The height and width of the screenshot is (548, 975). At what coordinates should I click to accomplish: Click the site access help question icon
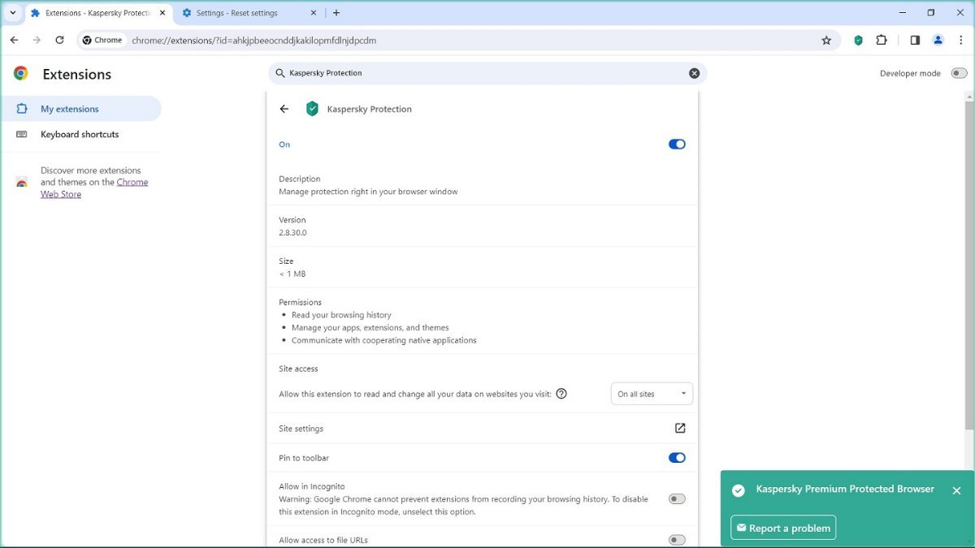click(561, 394)
